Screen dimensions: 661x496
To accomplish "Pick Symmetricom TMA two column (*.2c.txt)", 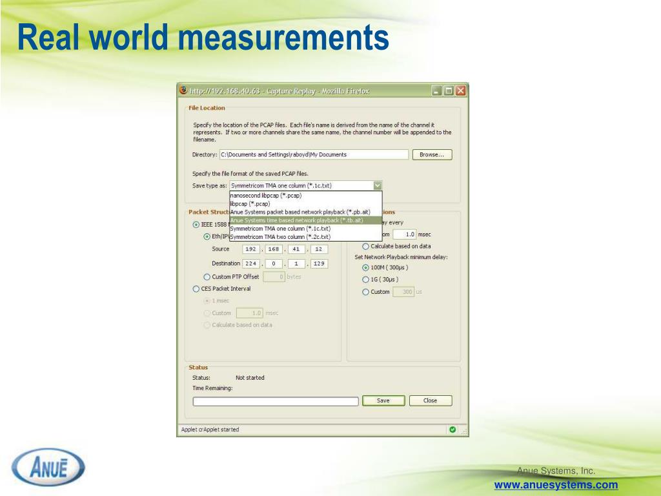I will (305, 236).
